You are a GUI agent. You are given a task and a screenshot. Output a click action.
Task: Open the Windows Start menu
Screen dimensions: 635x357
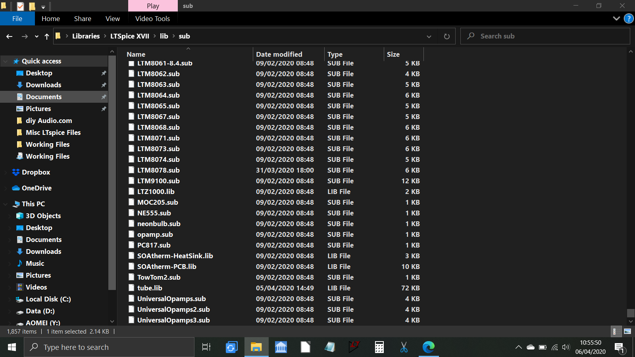[x=12, y=347]
